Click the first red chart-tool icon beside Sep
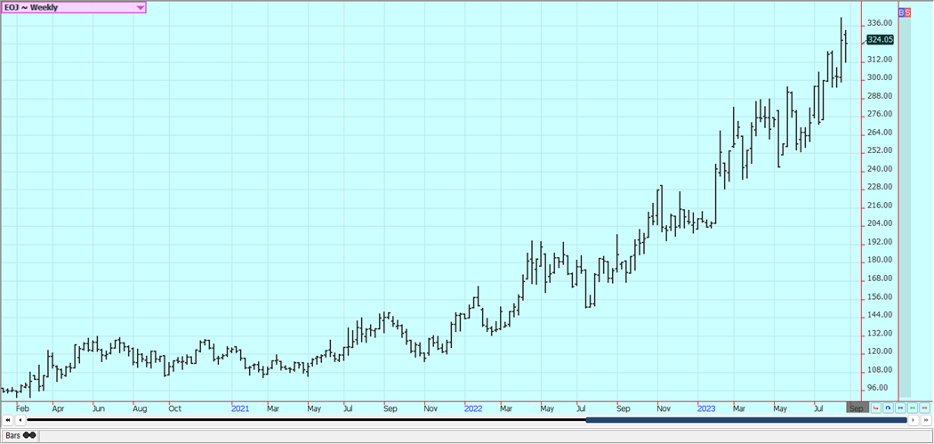This screenshot has width=934, height=444. 875,408
